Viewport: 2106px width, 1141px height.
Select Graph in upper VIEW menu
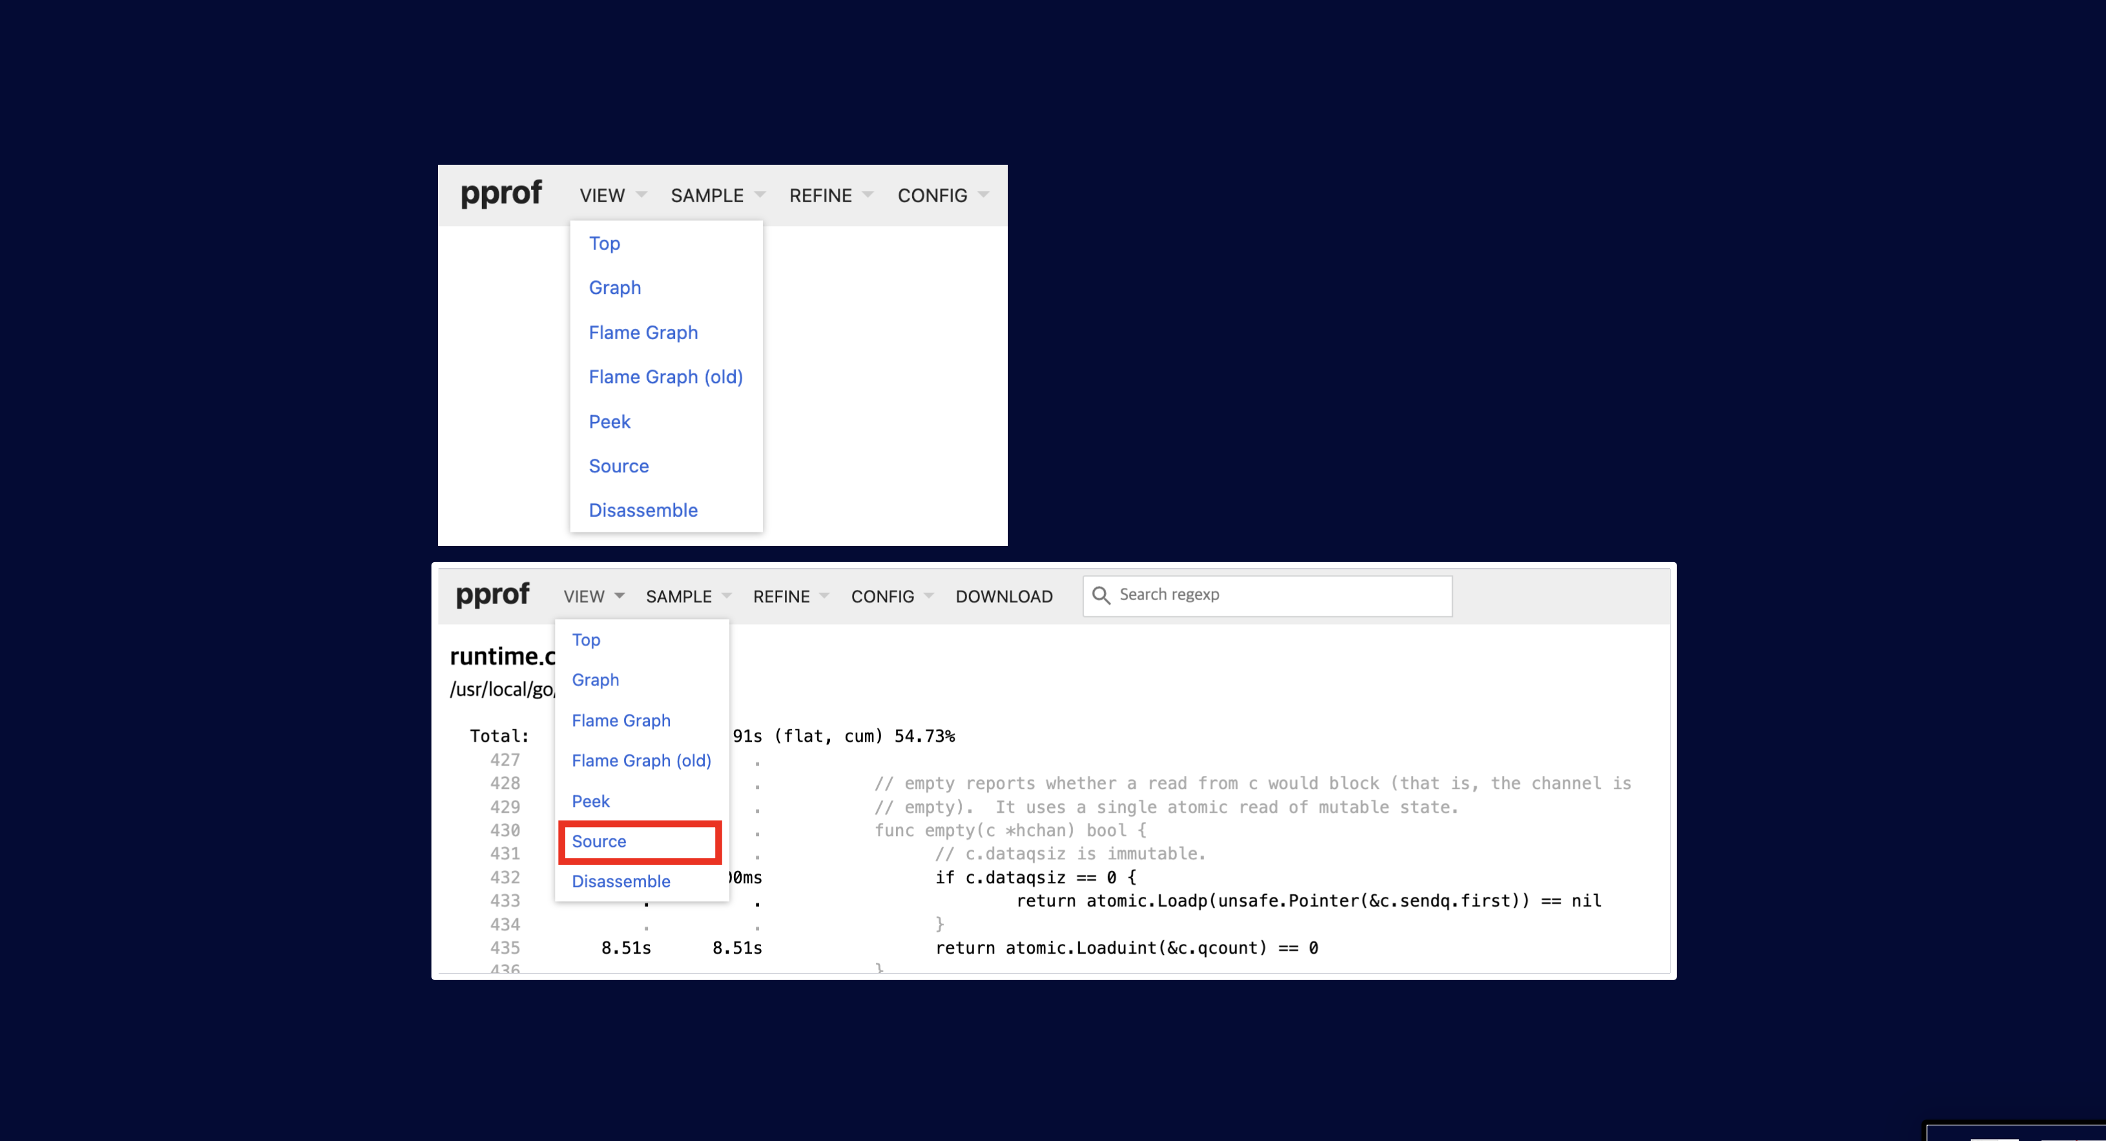pos(615,288)
